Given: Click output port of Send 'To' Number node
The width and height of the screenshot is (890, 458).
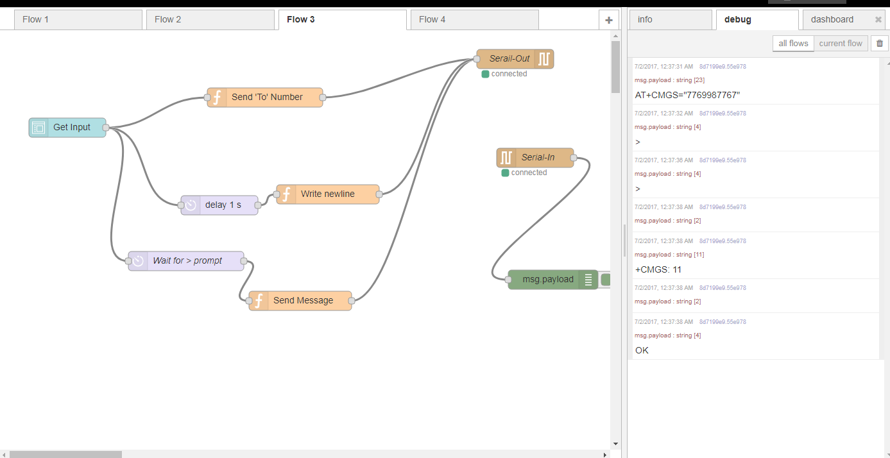Looking at the screenshot, I should coord(323,98).
